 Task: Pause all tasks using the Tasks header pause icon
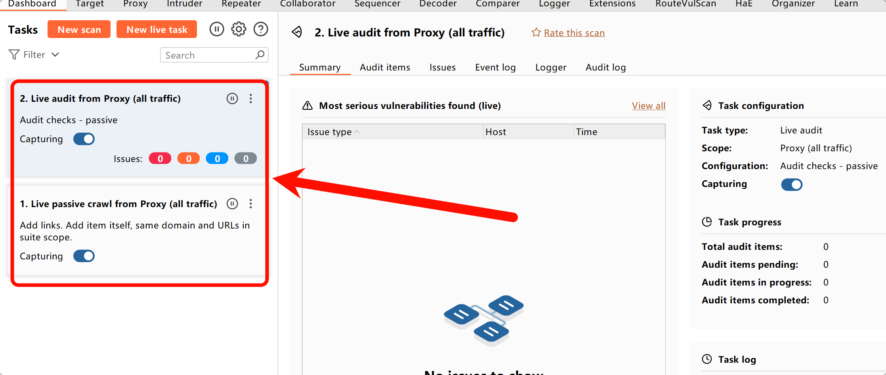[217, 29]
